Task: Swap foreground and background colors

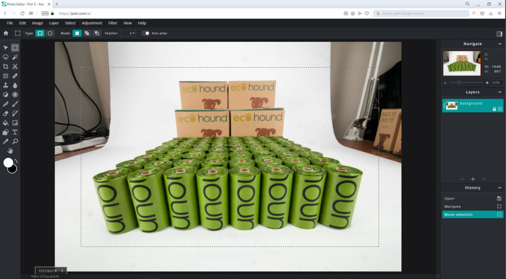Action: pyautogui.click(x=16, y=161)
